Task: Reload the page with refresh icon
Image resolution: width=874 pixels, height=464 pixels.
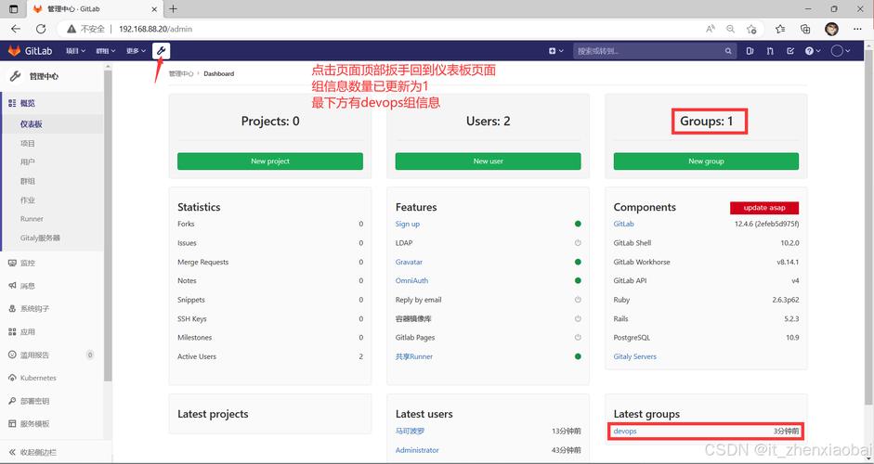Action: coord(41,29)
